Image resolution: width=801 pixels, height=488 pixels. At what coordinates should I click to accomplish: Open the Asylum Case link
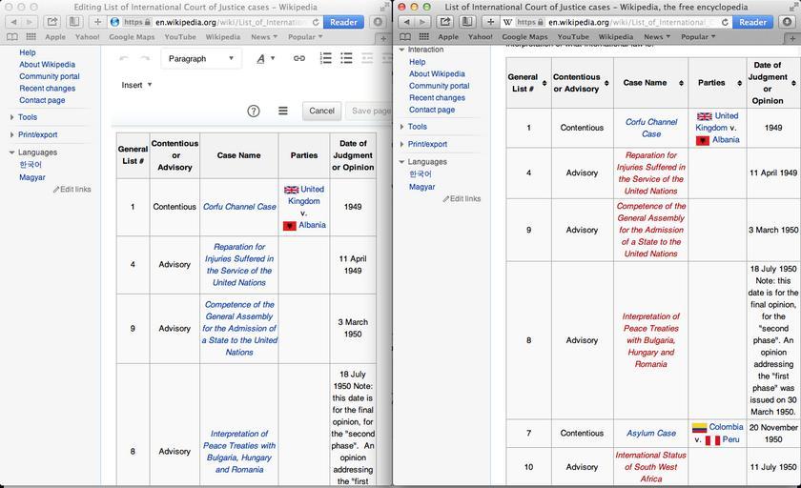[651, 433]
